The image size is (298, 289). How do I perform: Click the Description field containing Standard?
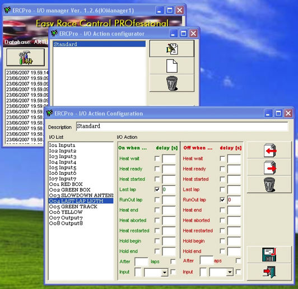tap(182, 127)
